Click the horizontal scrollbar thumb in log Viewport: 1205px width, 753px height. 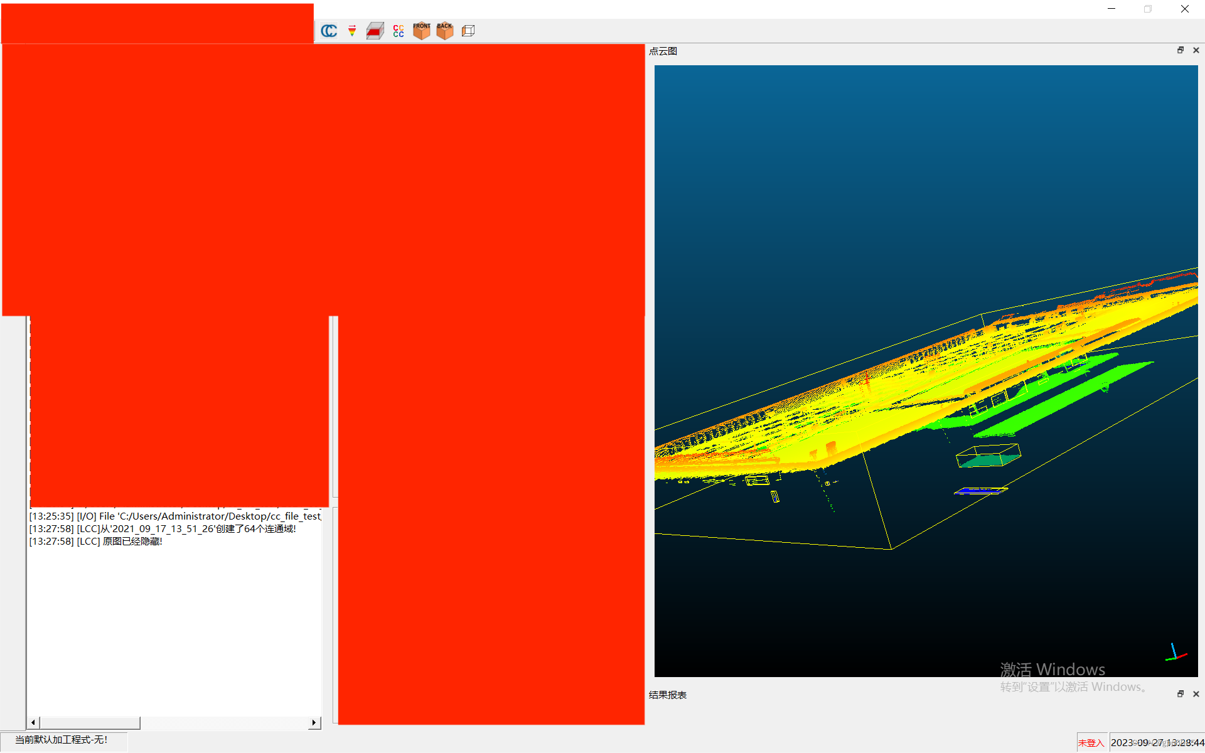coord(90,723)
